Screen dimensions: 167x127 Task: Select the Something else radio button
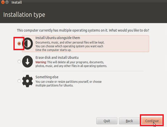pos(19,81)
